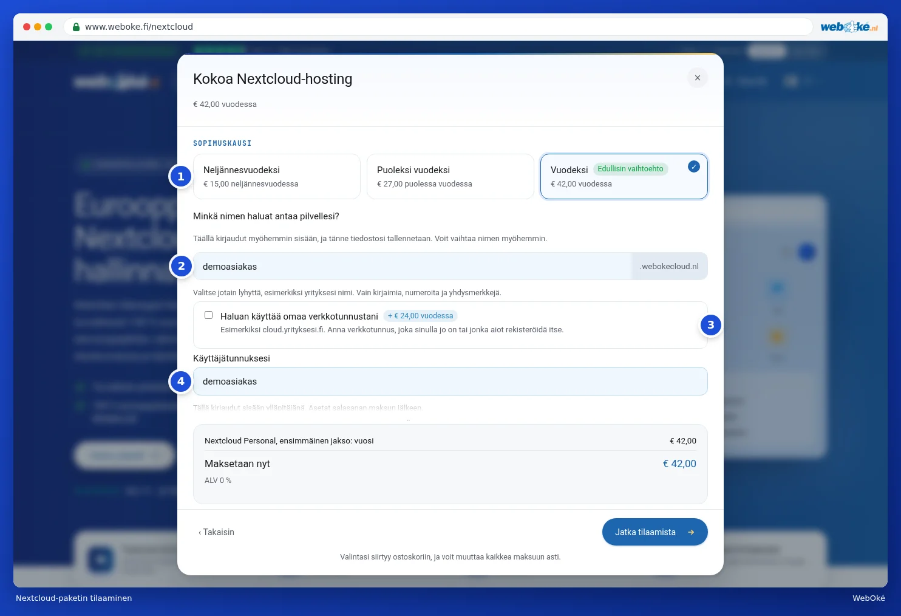This screenshot has width=901, height=616.
Task: Click the WebOké logo in the browser bar
Action: pyautogui.click(x=849, y=27)
